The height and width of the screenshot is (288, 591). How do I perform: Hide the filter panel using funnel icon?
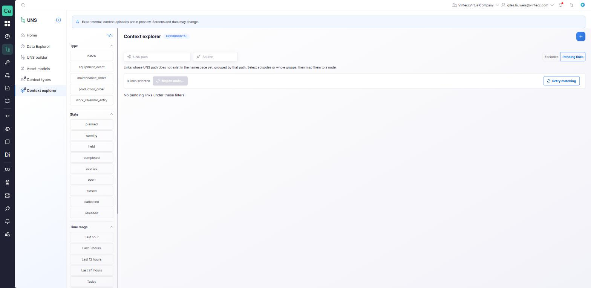point(110,35)
